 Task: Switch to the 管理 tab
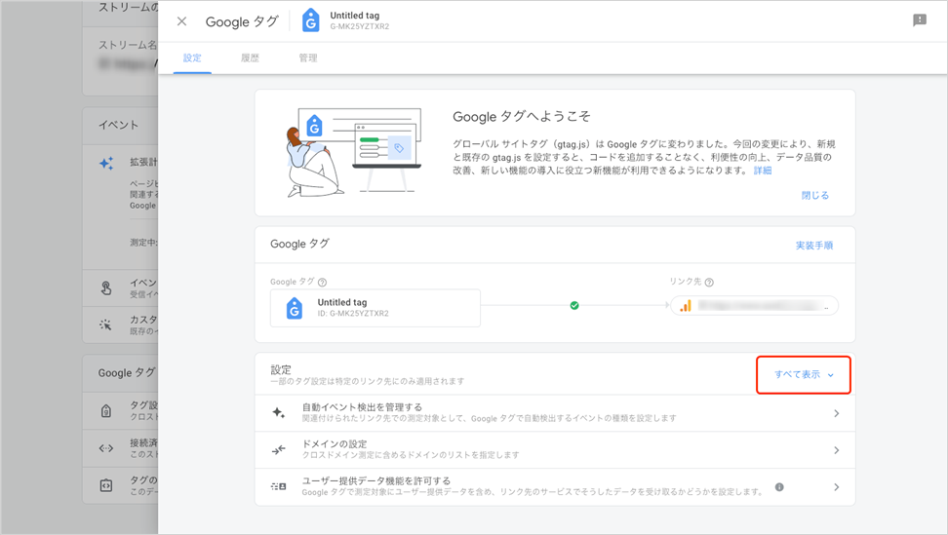[x=308, y=57]
